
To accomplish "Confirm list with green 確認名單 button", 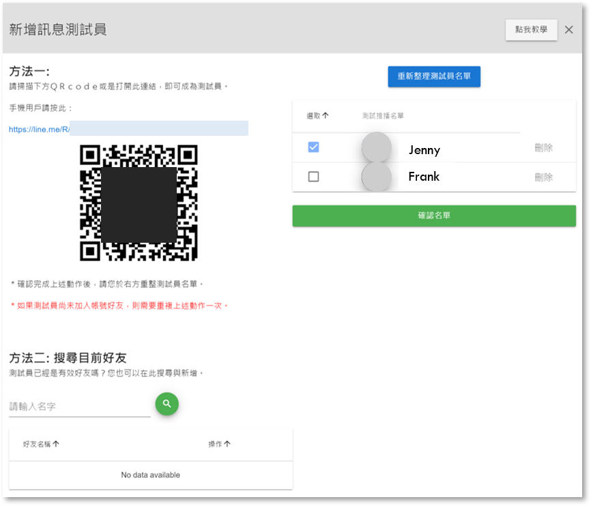I will click(434, 215).
